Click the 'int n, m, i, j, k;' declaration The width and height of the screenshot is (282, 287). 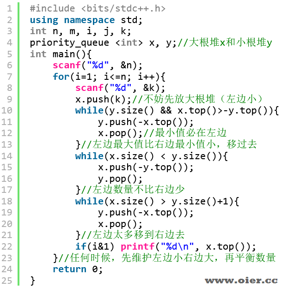pyautogui.click(x=80, y=31)
